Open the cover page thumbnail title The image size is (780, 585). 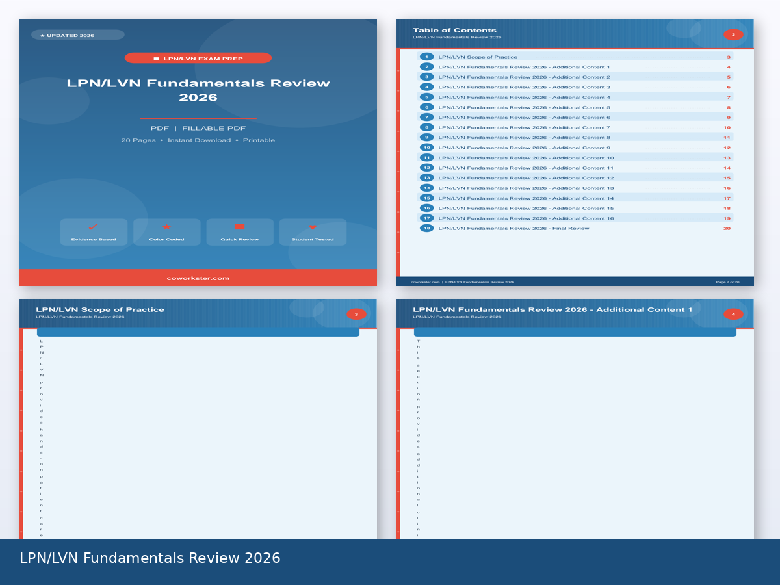198,90
